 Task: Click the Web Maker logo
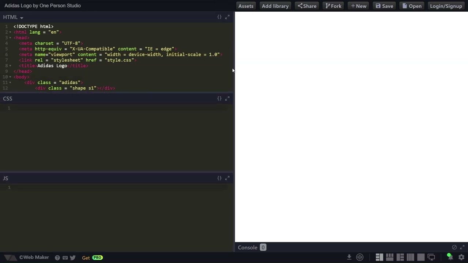pyautogui.click(x=10, y=258)
